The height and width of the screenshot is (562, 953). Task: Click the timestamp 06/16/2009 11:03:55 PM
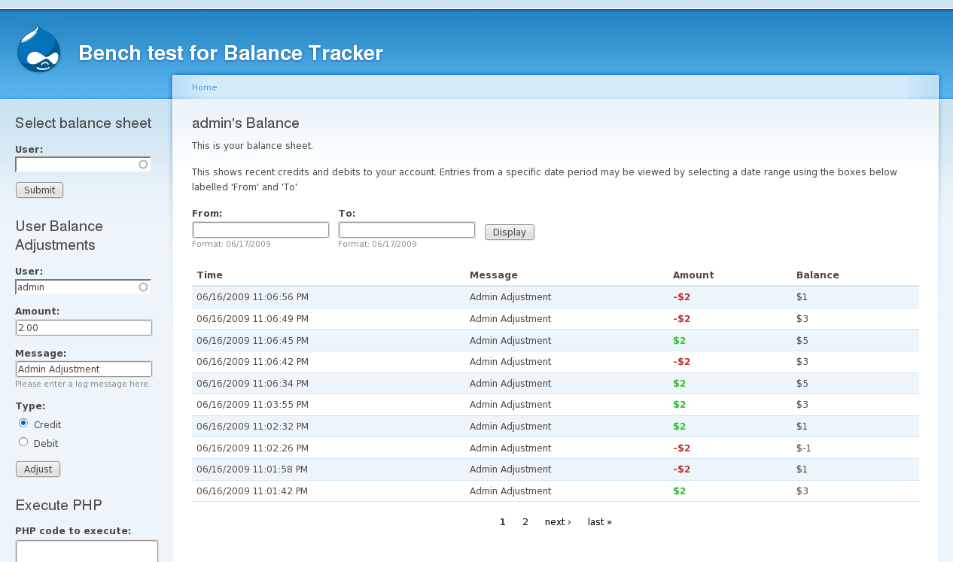tap(252, 405)
